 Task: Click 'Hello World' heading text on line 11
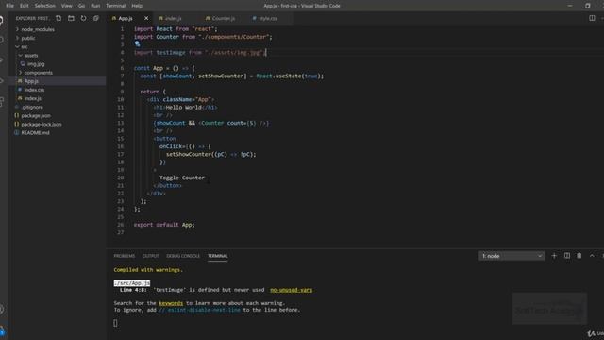[183, 107]
